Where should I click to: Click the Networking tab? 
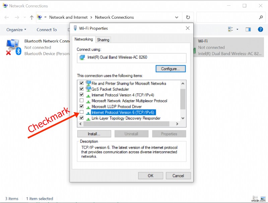[x=83, y=39]
